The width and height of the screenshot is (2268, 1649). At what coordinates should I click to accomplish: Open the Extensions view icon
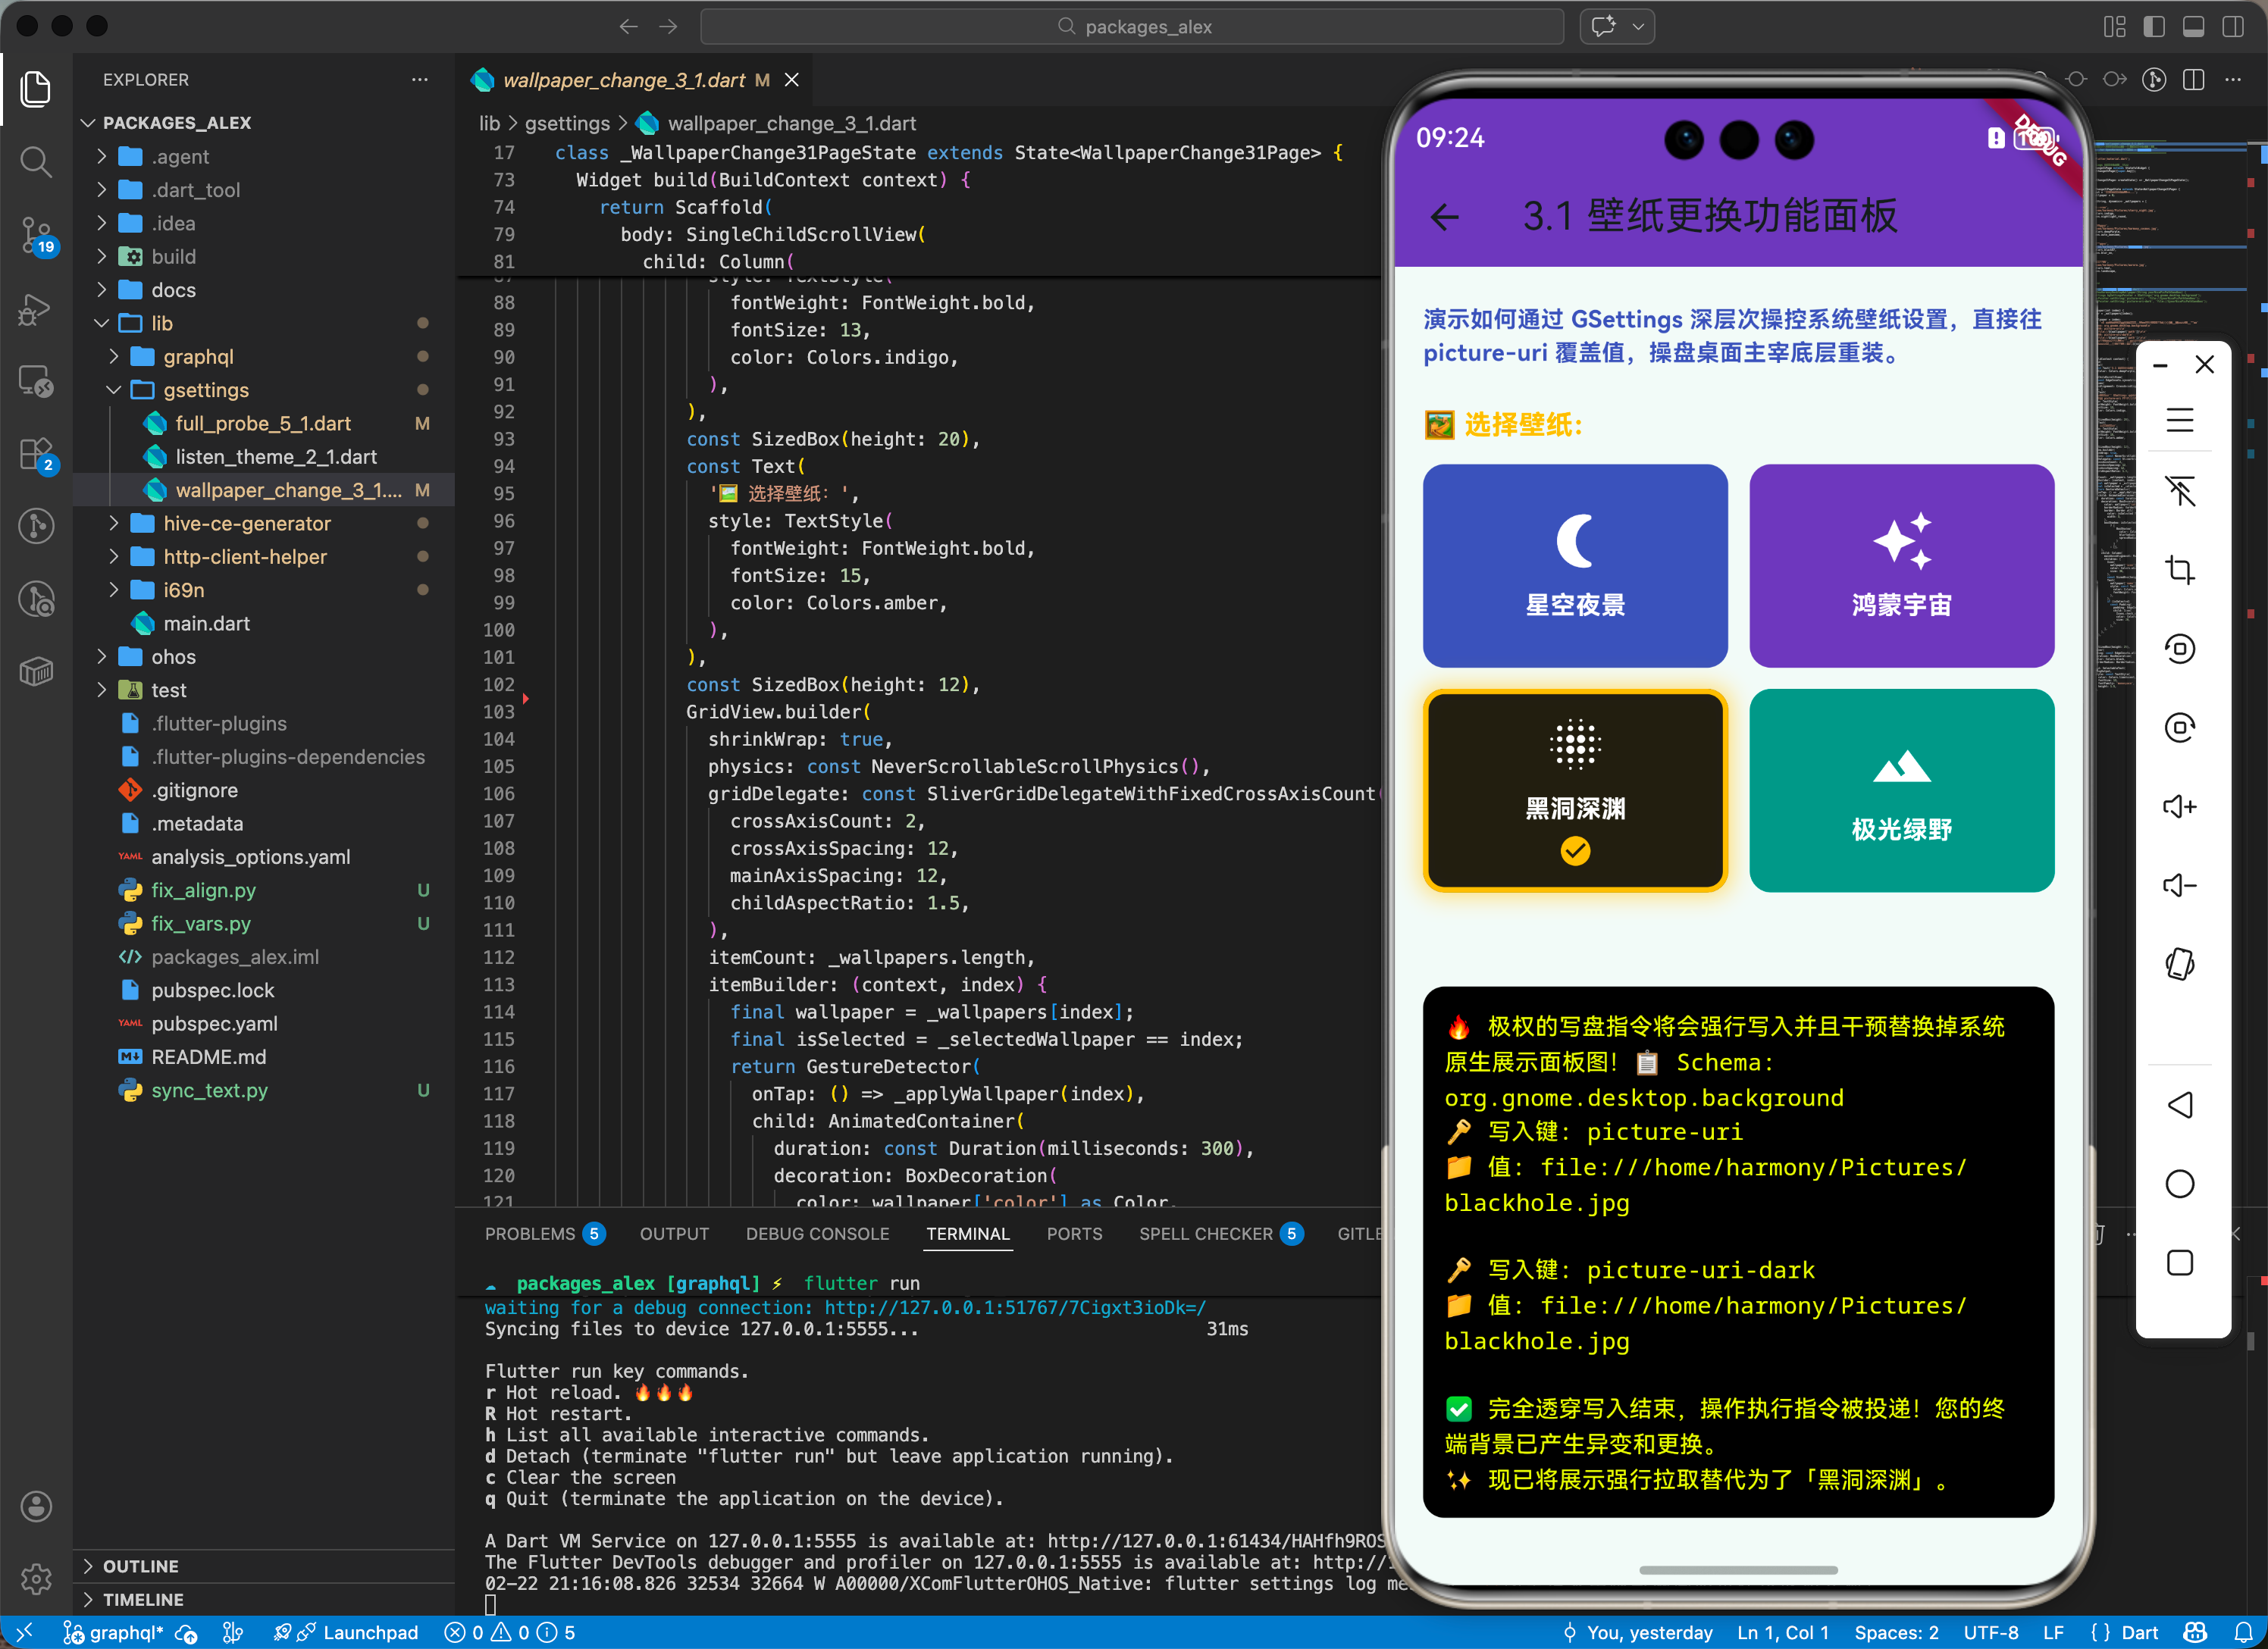pos(36,455)
